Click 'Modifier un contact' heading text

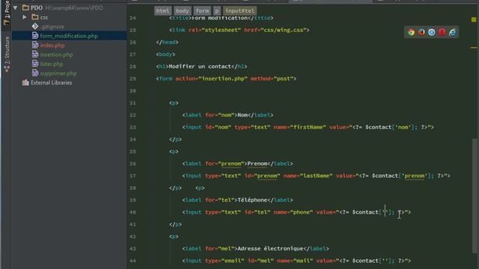click(x=200, y=67)
